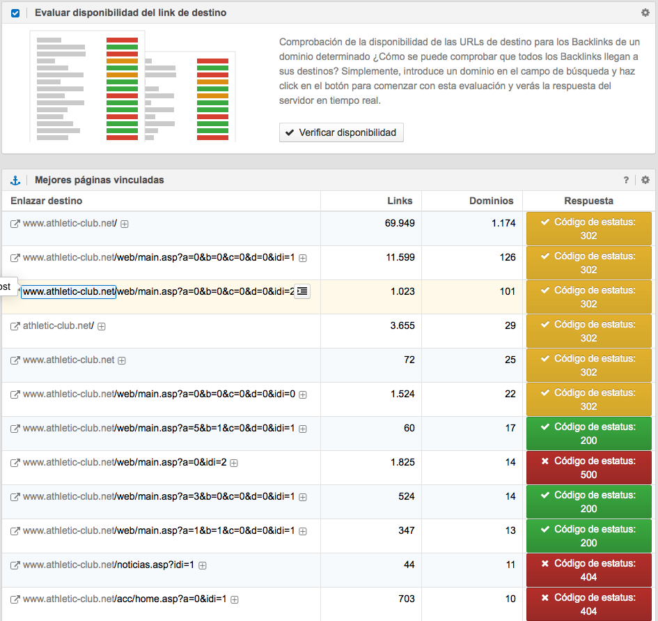Click the anchor icon beside Mejores páginas vinculadas
This screenshot has width=658, height=621.
click(15, 180)
